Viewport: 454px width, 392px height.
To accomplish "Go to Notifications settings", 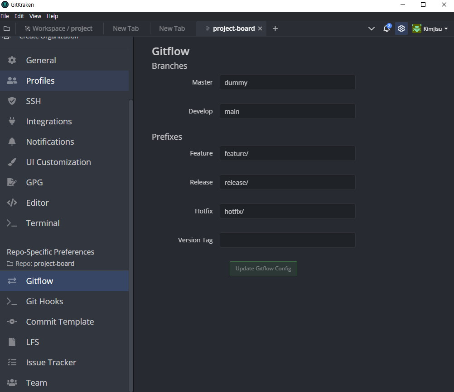I will [64, 142].
